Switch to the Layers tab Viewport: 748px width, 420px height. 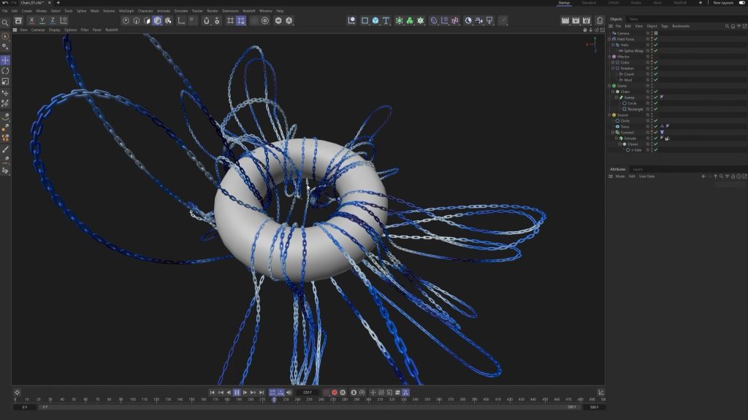(x=637, y=169)
